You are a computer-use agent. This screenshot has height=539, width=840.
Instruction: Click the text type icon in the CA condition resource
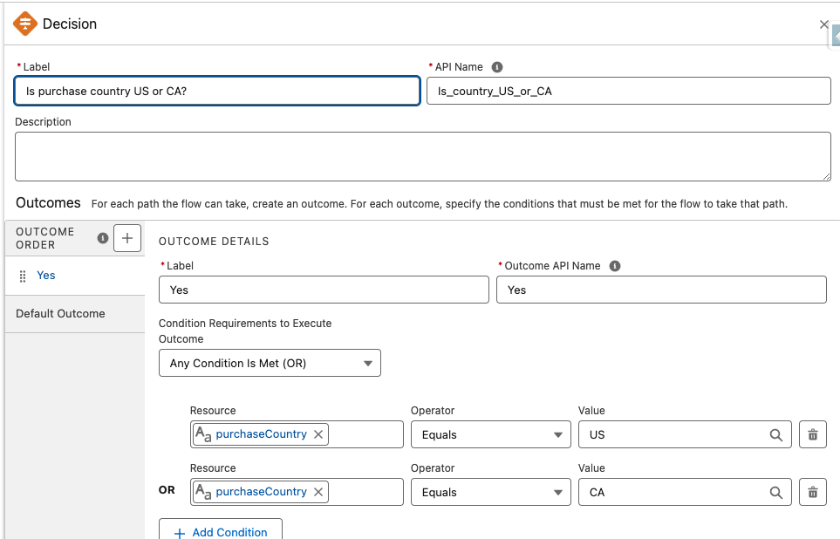coord(203,491)
